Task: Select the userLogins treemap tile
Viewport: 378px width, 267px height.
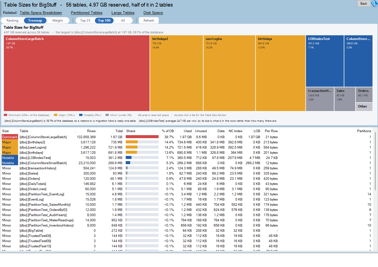Action: (x=229, y=73)
